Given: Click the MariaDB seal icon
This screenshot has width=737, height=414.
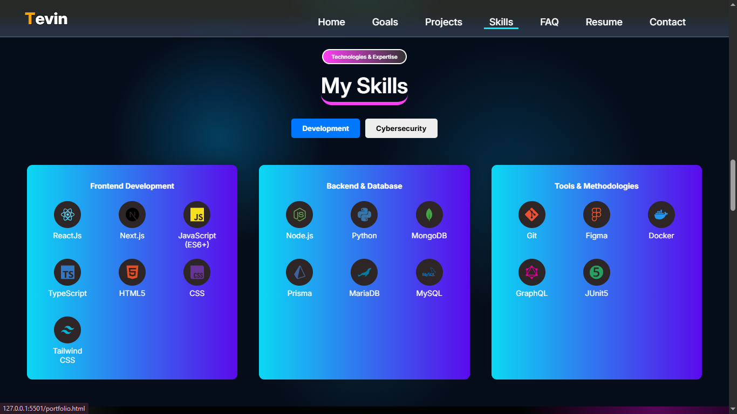Looking at the screenshot, I should click(364, 272).
